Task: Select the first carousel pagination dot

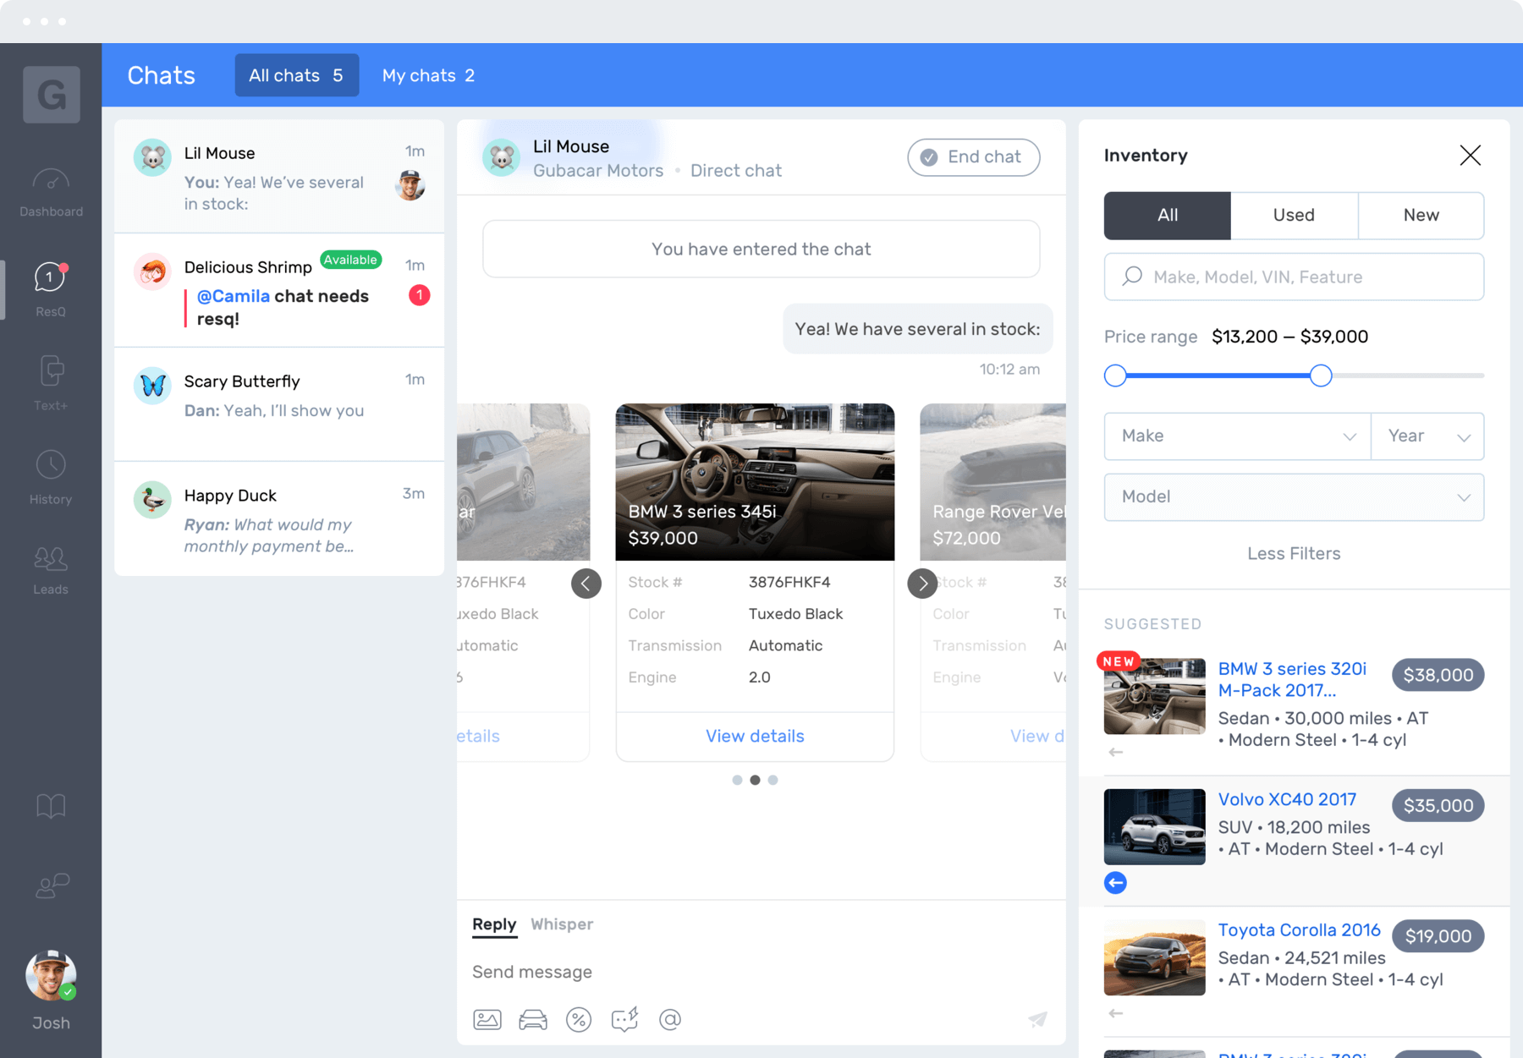Action: [x=737, y=780]
